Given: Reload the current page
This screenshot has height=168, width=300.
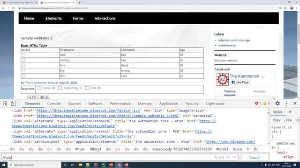Looking at the screenshot, I should 14,8.
